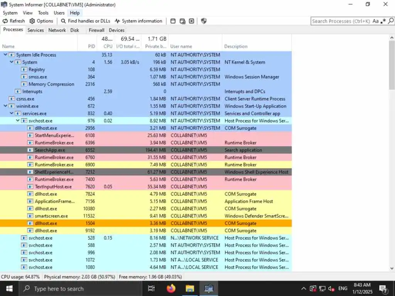Click the Search Processes input field

pos(341,21)
